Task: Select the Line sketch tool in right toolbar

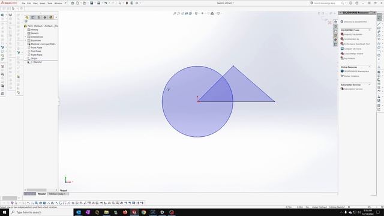Action: pos(379,24)
